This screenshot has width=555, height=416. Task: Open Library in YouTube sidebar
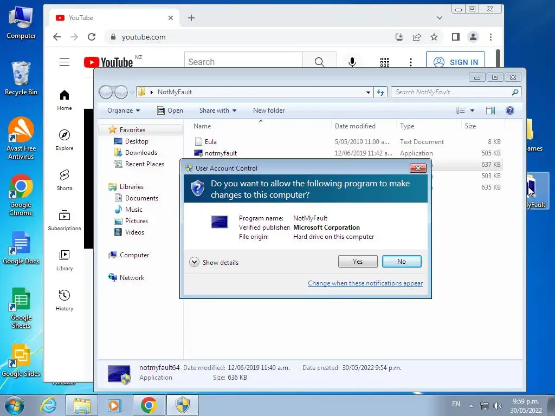click(64, 261)
